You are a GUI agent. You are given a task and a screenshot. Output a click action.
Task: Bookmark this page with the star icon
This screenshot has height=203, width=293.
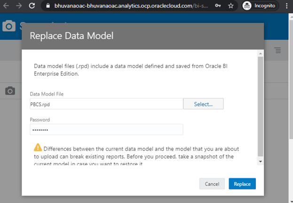[x=218, y=6]
